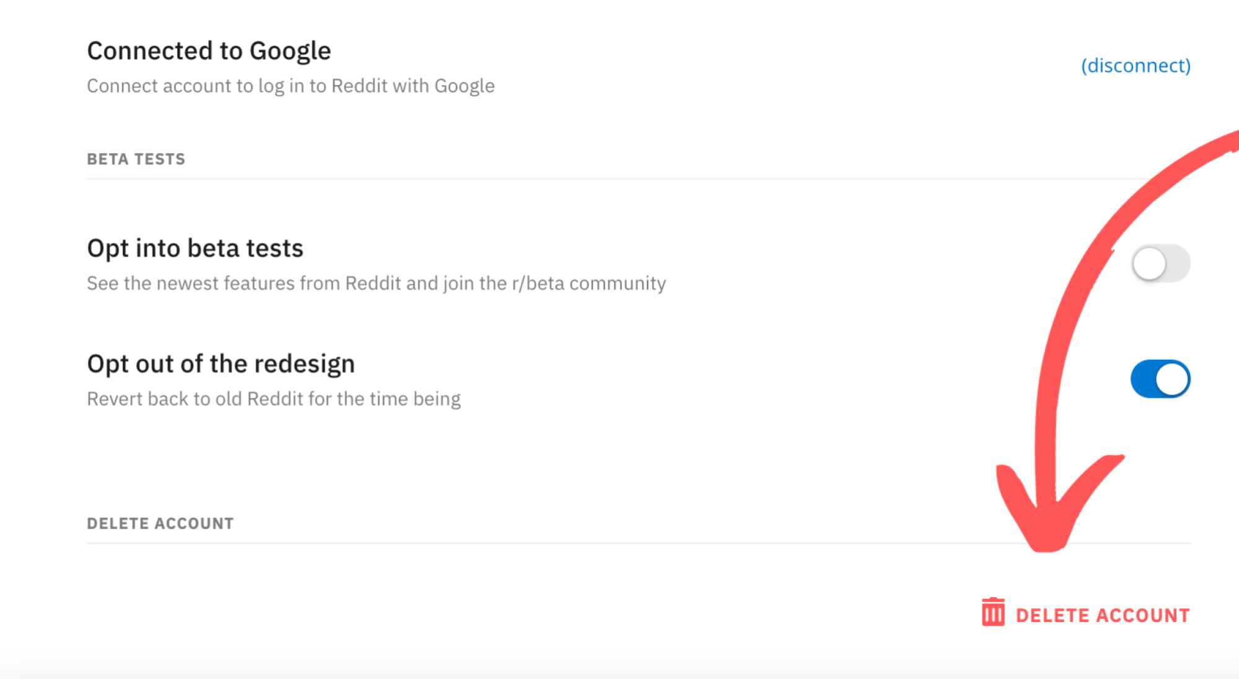Screen dimensions: 1239x679
Task: Click the red DELETE ACCOUNT text button
Action: 1103,615
